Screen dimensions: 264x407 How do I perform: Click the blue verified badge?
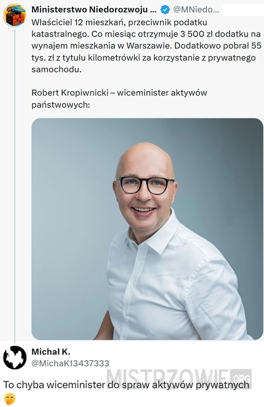165,10
